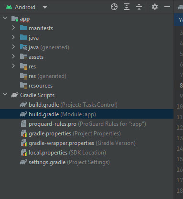Click the Gradle Scripts elephant icon

pos(15,95)
